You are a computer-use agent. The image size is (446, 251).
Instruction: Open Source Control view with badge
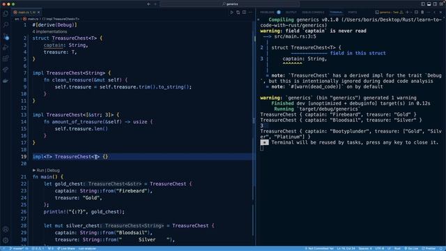pos(6,36)
